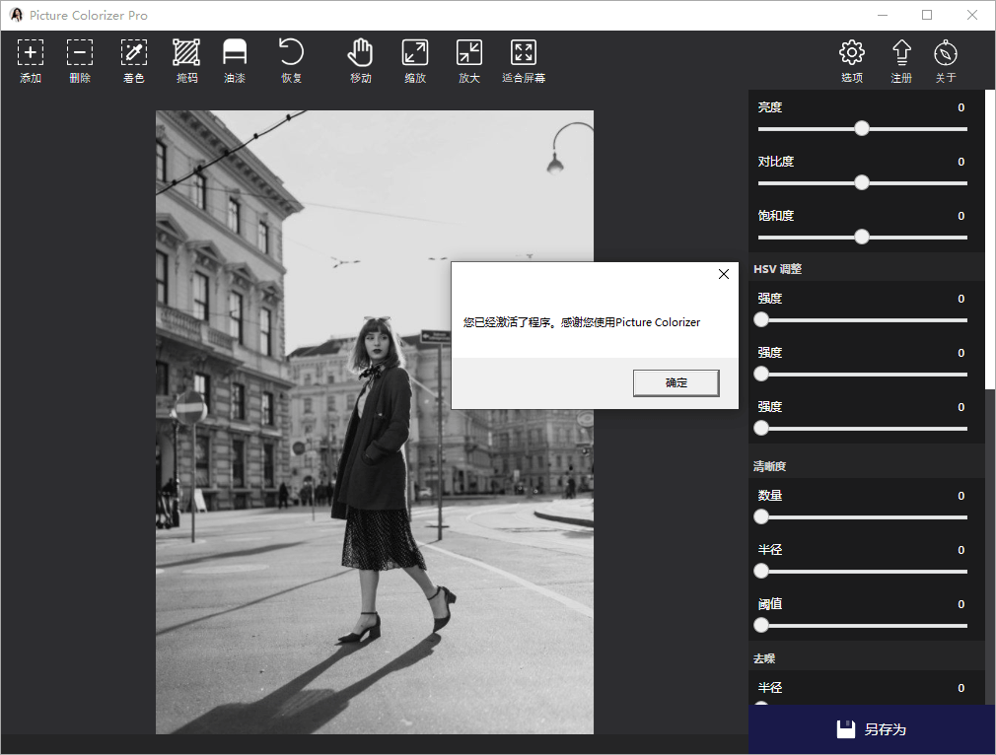The height and width of the screenshot is (755, 996).
Task: Click the 亮度 brightness slider handle
Action: (862, 128)
